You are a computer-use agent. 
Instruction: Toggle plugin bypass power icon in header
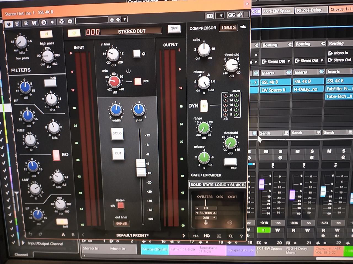tap(9, 23)
